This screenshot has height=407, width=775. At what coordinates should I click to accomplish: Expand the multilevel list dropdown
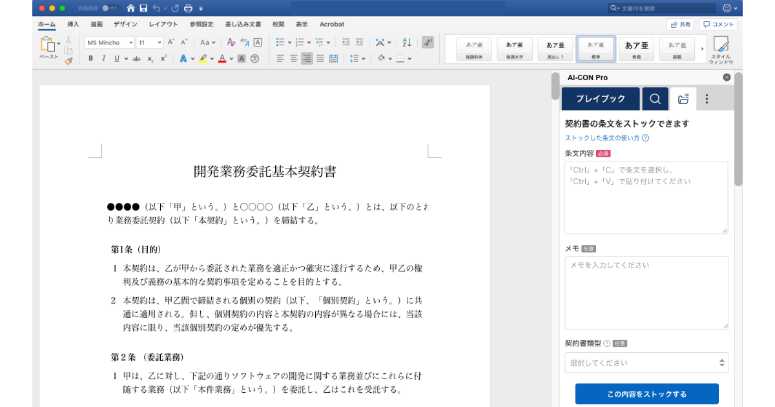click(x=328, y=42)
